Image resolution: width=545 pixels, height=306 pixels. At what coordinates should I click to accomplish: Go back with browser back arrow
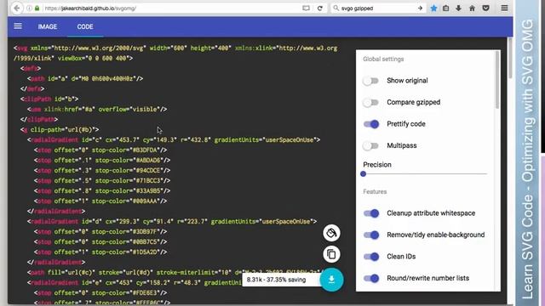(17, 8)
